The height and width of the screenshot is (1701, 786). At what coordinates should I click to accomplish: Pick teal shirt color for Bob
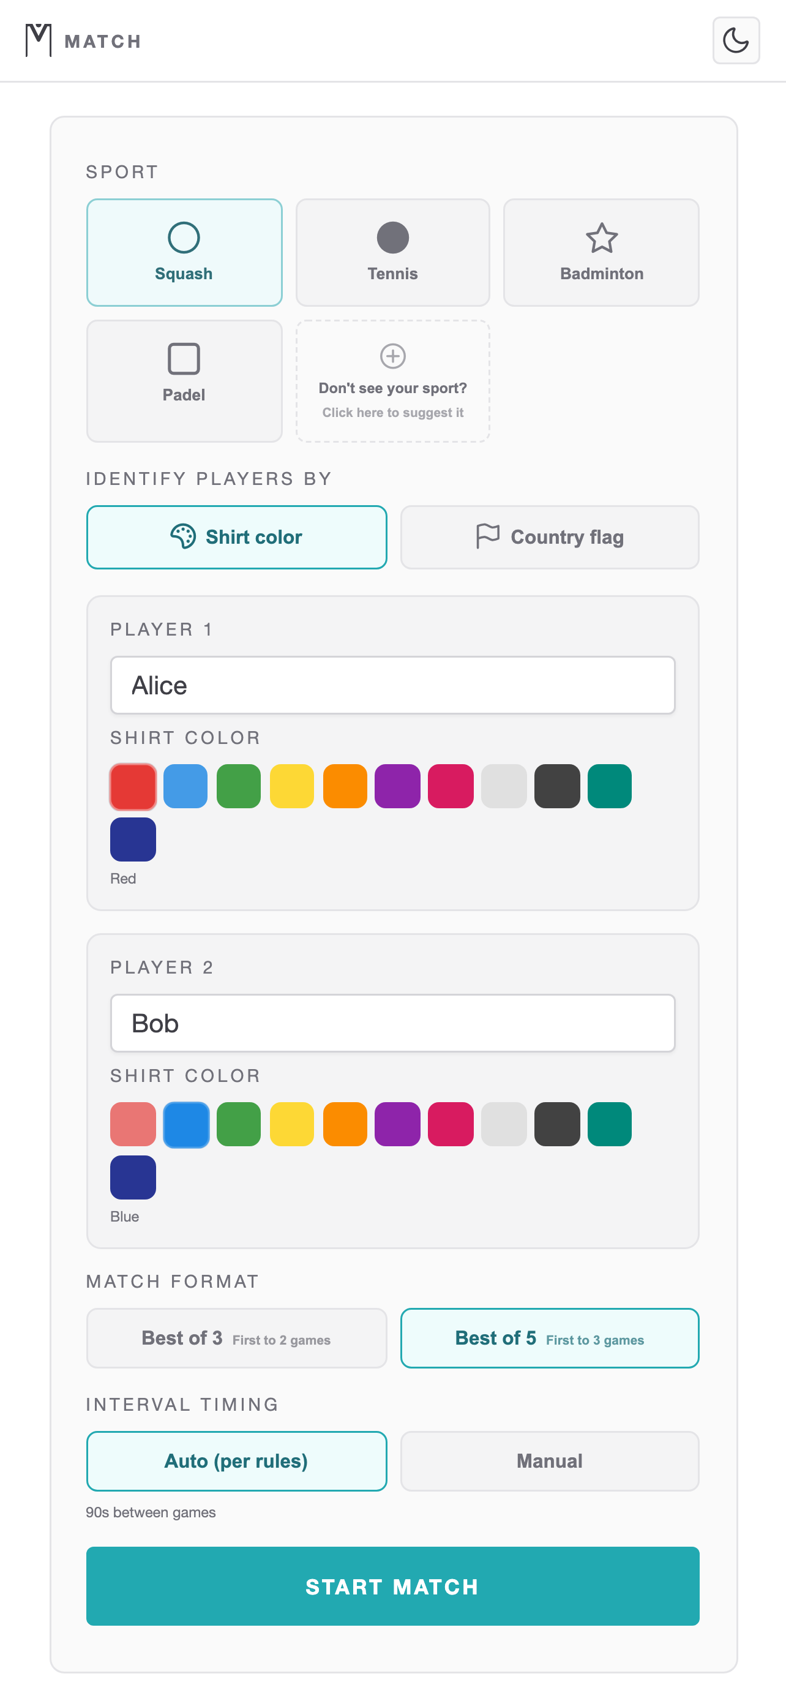pos(609,1124)
